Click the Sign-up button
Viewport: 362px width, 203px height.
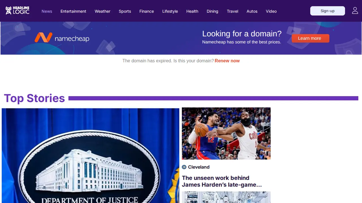pos(327,11)
